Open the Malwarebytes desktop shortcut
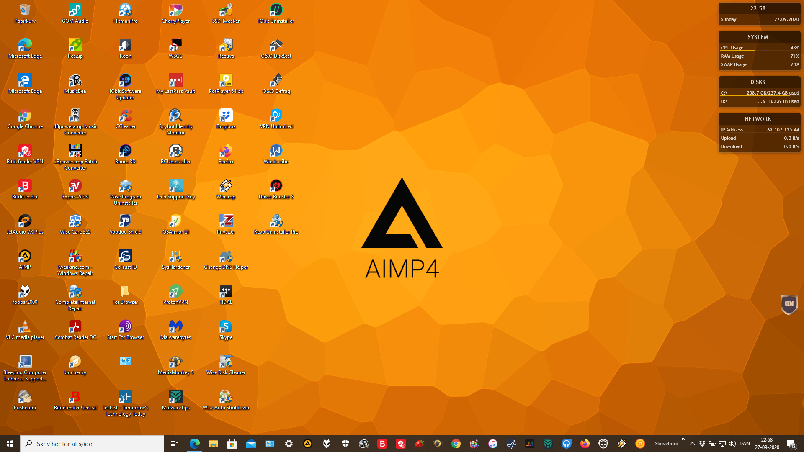Screen dimensions: 804x452 click(x=175, y=326)
